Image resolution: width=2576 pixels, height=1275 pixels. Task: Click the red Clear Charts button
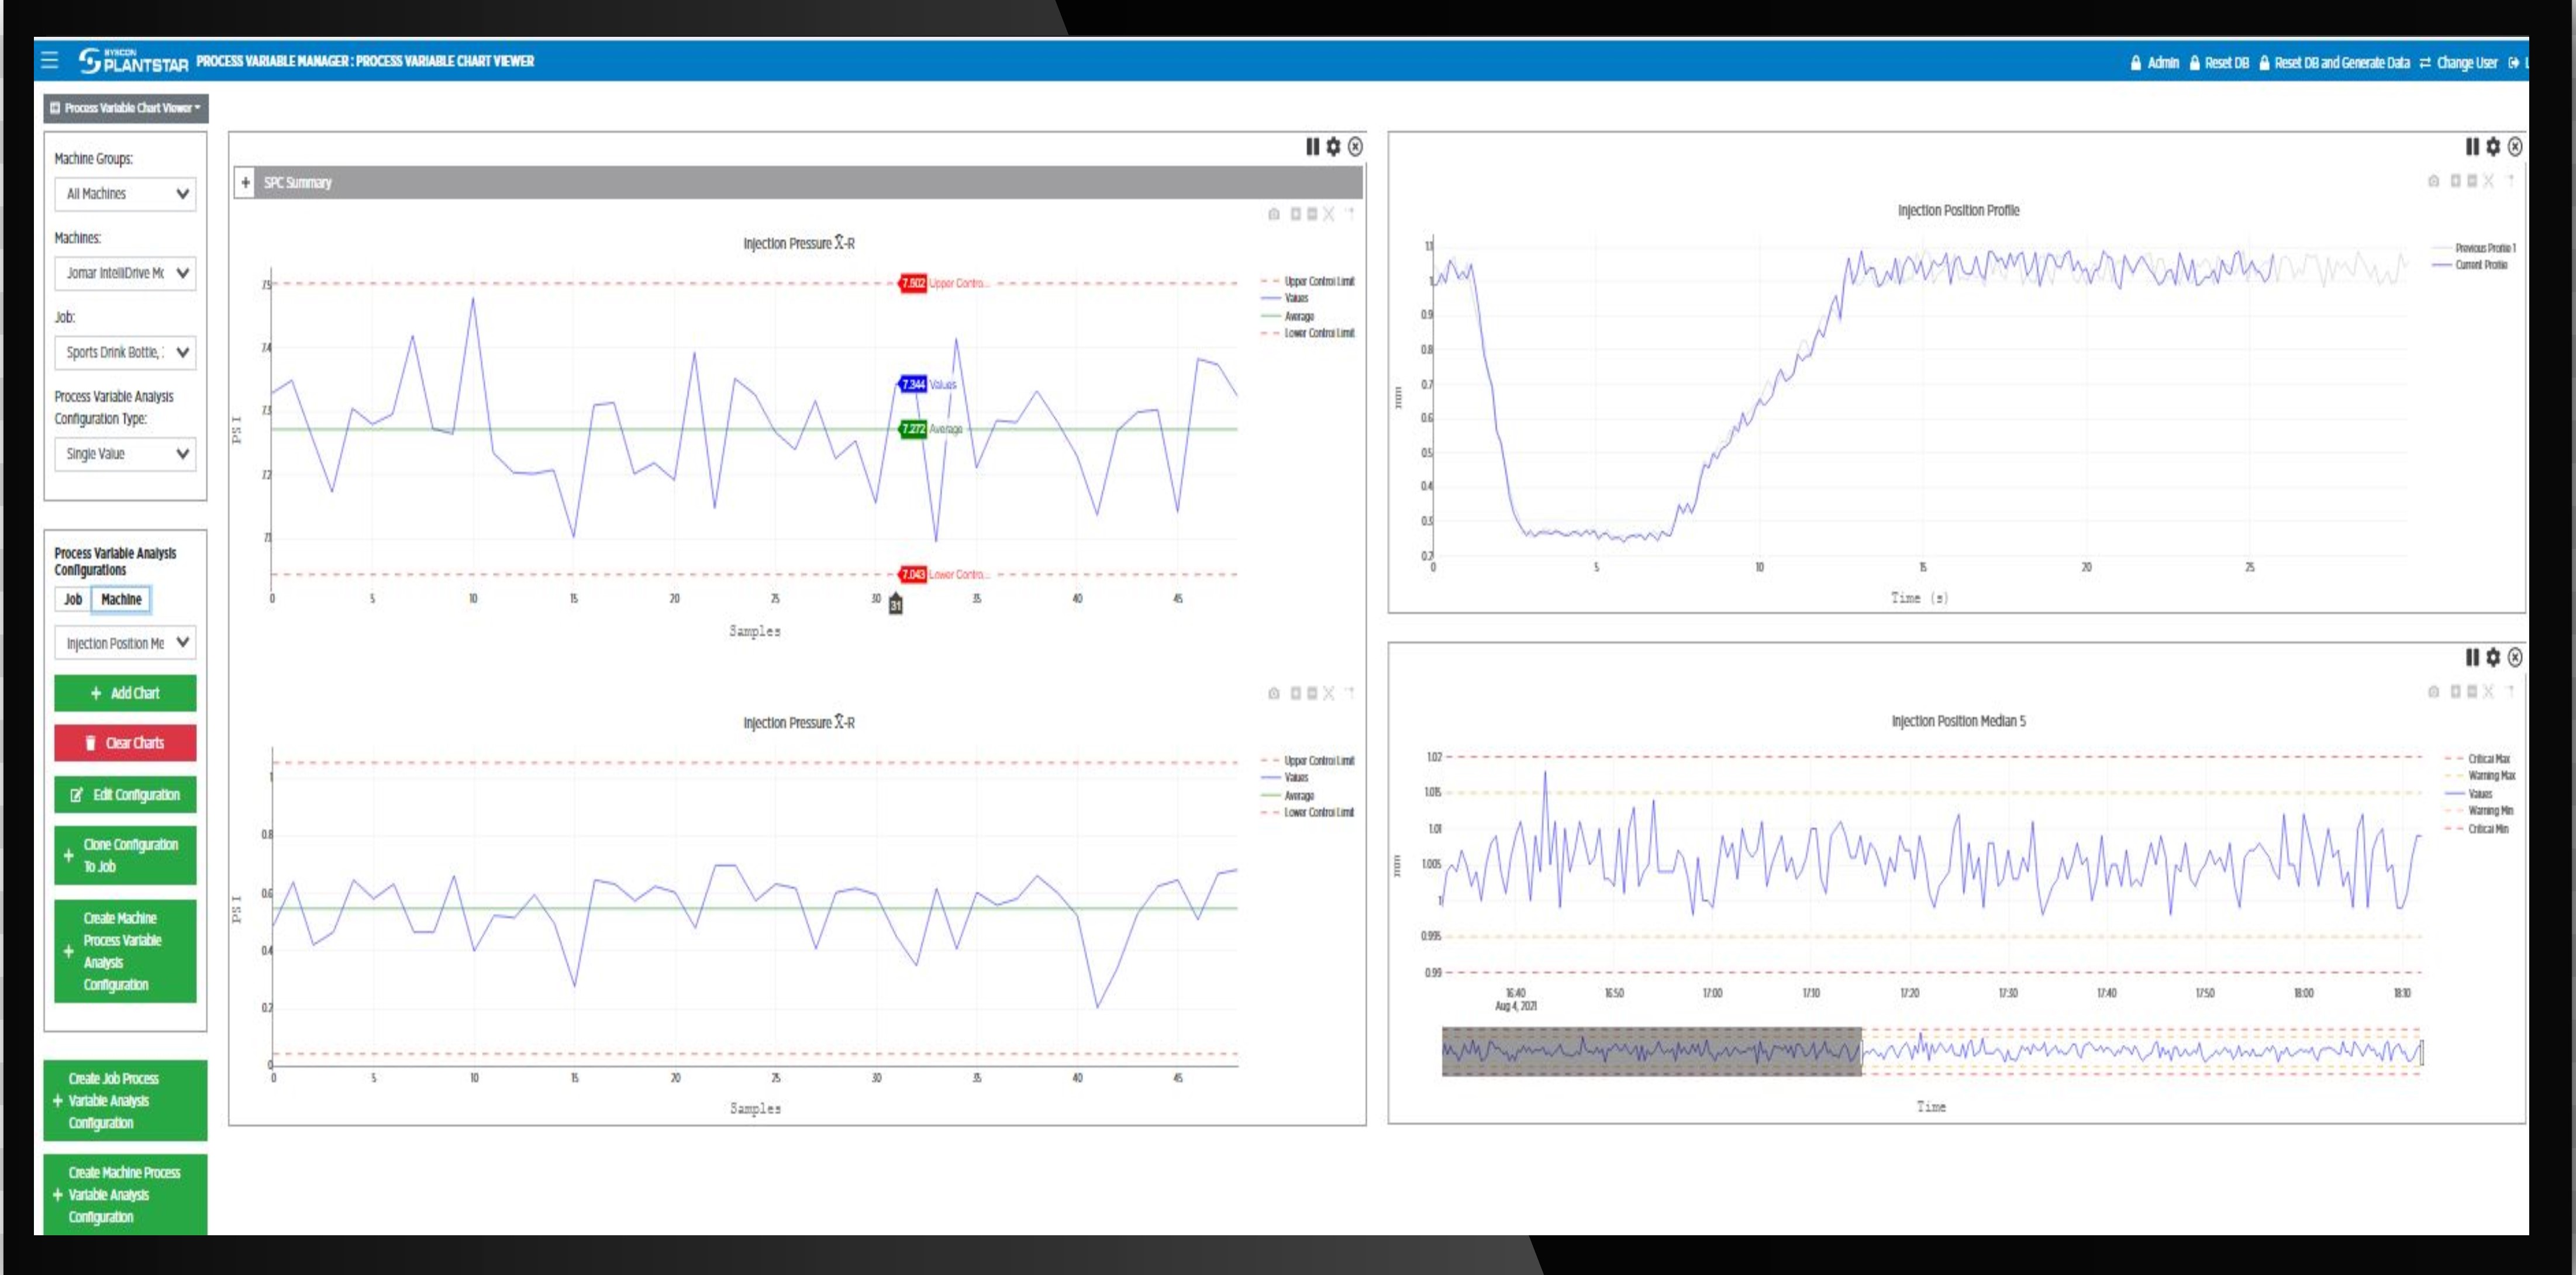(125, 742)
